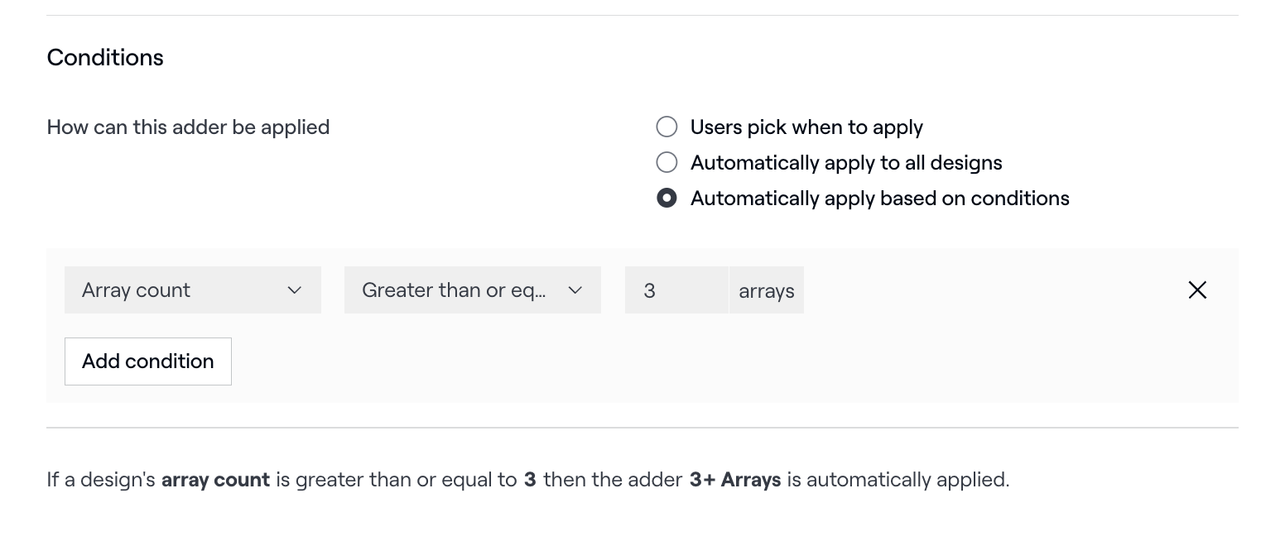Viewport: 1285px width, 541px height.
Task: Select Automatically apply based on conditions radio
Action: 667,199
